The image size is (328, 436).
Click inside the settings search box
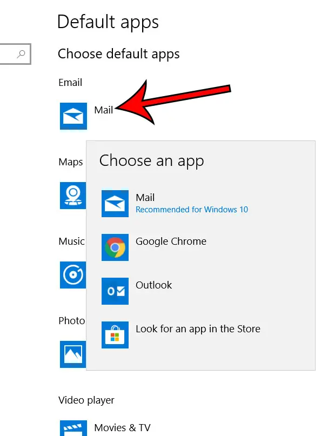[x=15, y=54]
